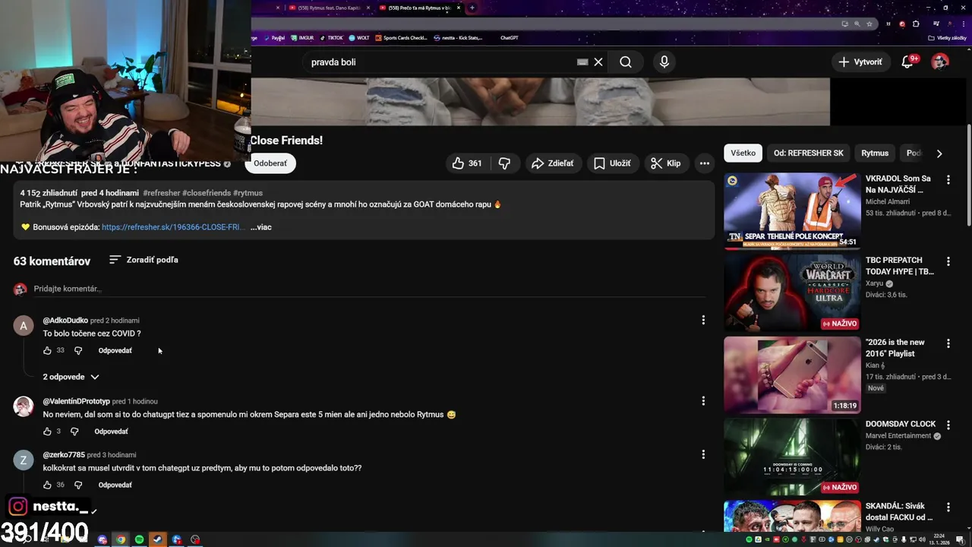Open the @AdkoDudko channel link
The height and width of the screenshot is (547, 972).
click(65, 321)
